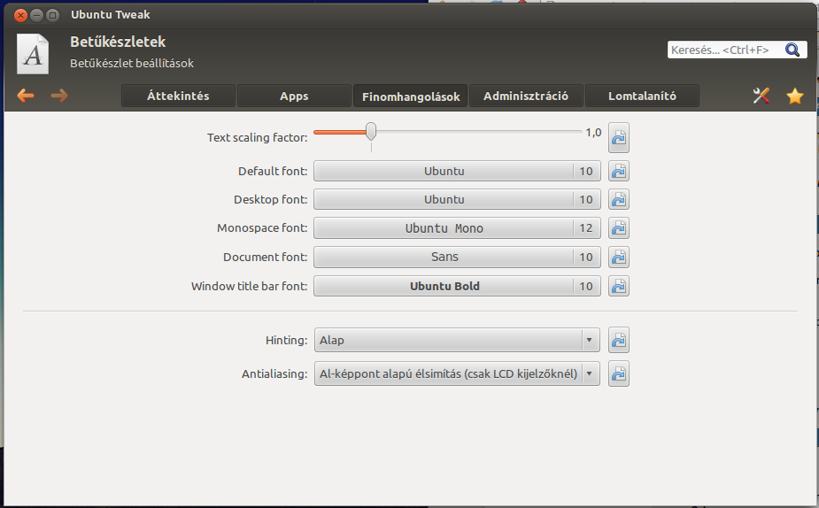
Task: Click the magnifier icon in search box
Action: pos(792,50)
